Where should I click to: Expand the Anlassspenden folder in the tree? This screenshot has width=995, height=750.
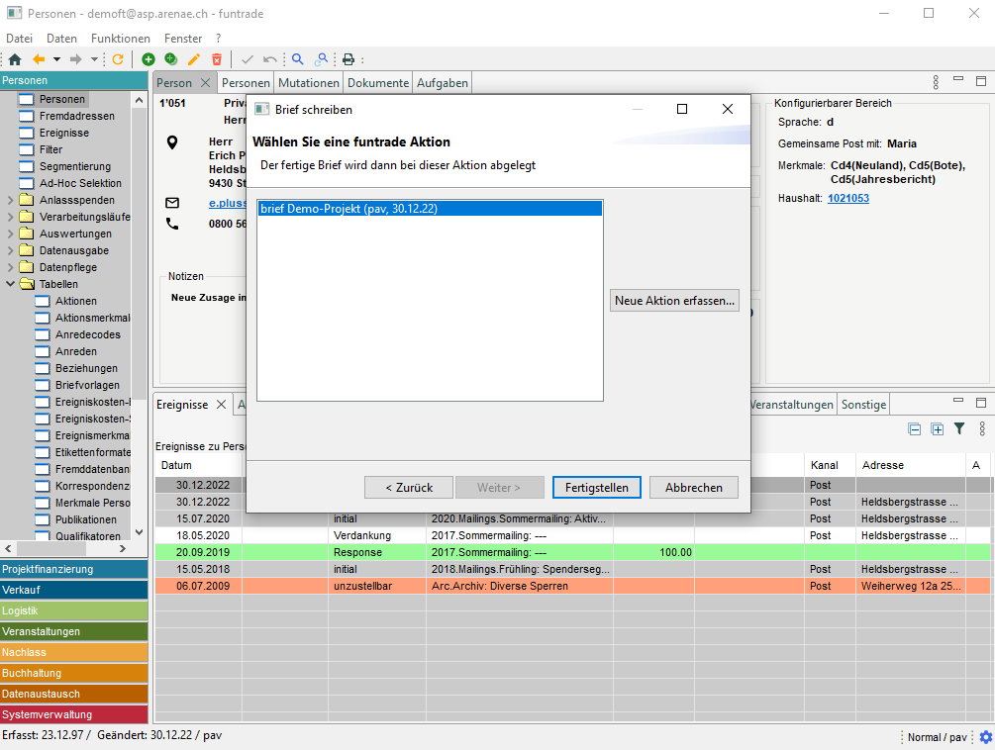tap(11, 200)
